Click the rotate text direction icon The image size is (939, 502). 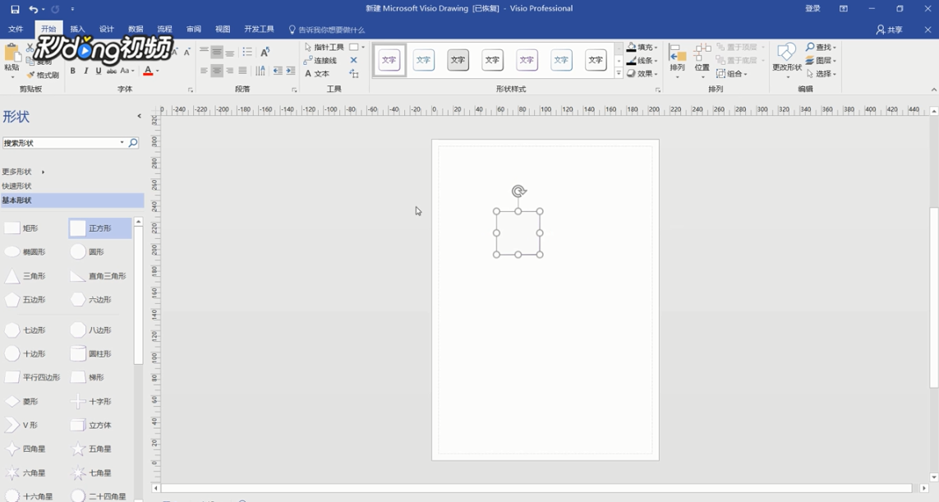(x=265, y=52)
